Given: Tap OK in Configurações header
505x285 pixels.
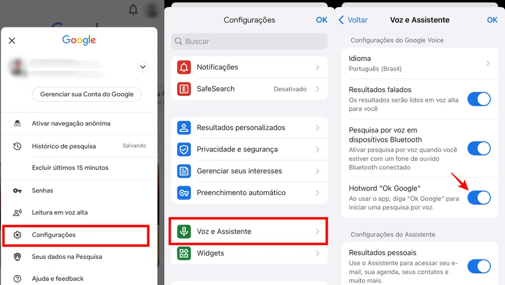Looking at the screenshot, I should click(321, 20).
